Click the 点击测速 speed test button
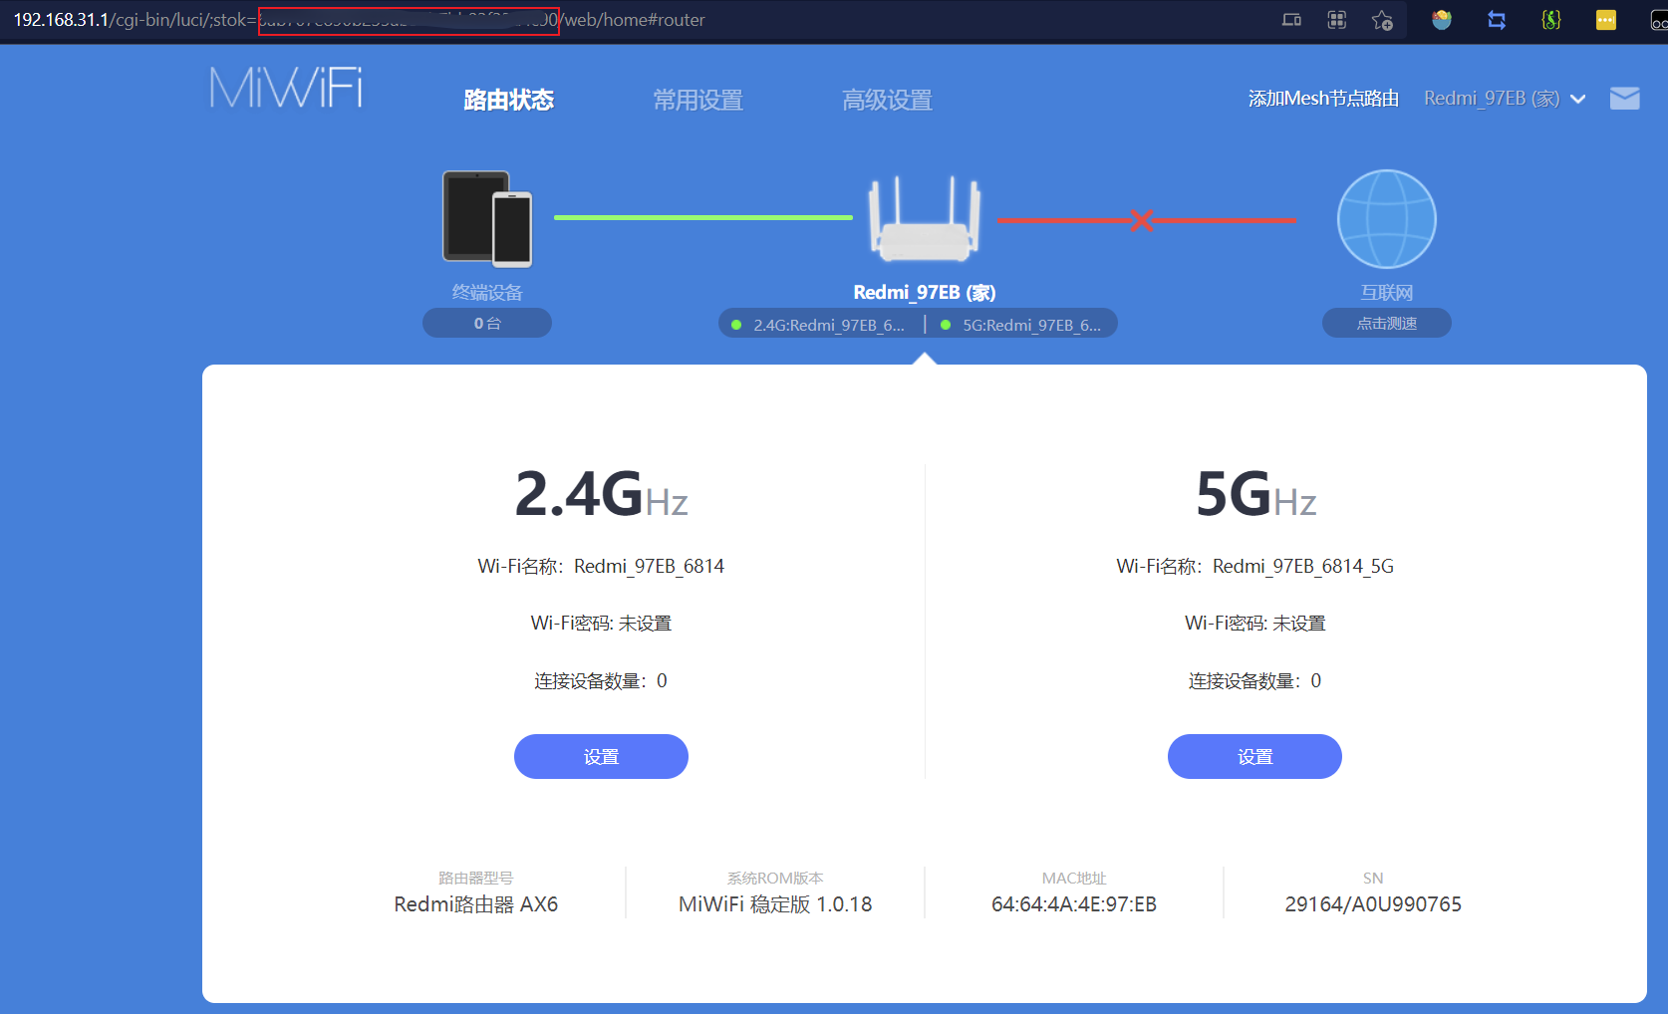The width and height of the screenshot is (1668, 1014). pyautogui.click(x=1386, y=324)
